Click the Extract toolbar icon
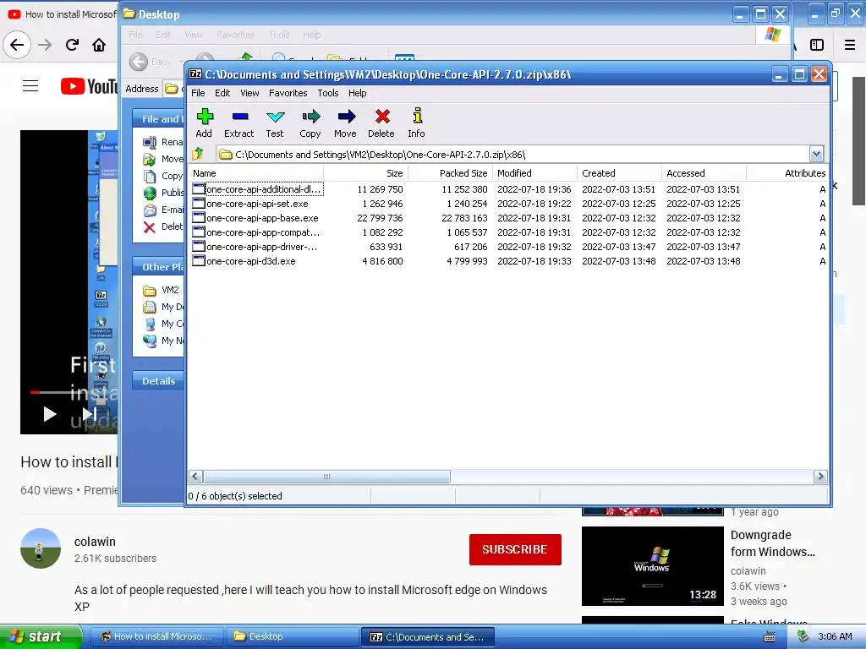866x649 pixels. pyautogui.click(x=239, y=123)
